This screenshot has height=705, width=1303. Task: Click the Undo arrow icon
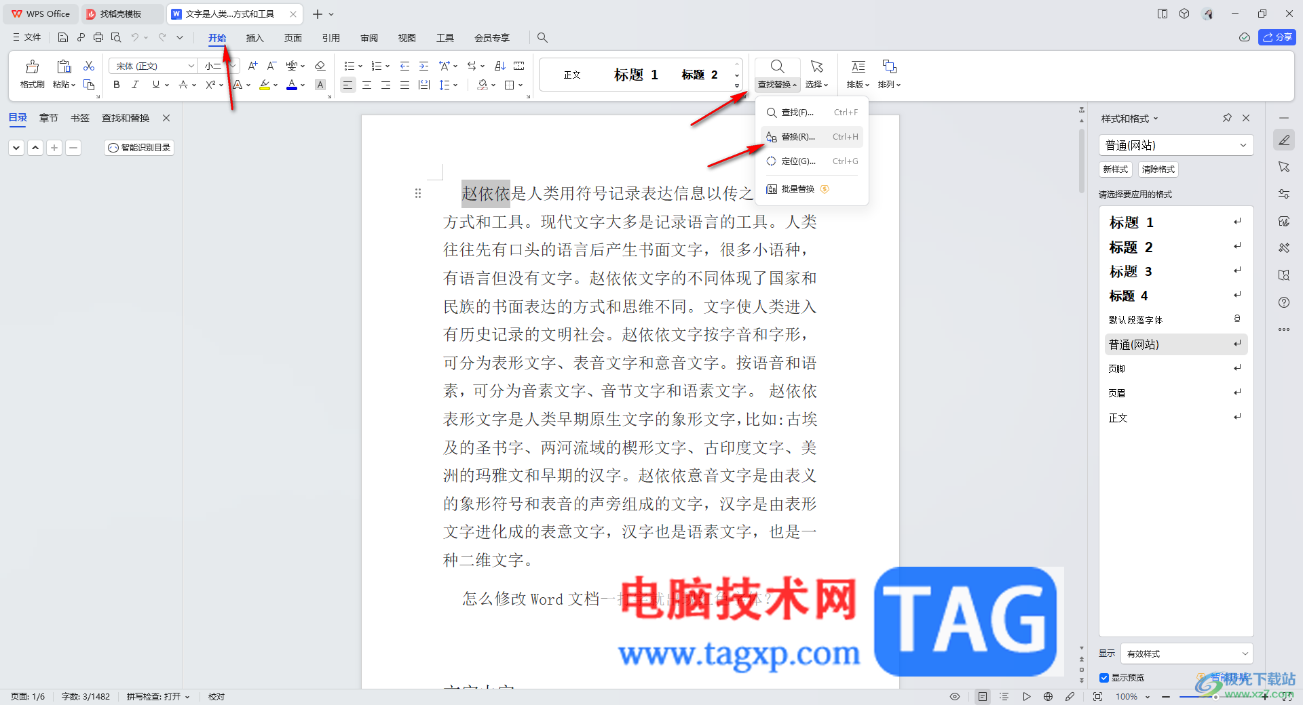(135, 37)
